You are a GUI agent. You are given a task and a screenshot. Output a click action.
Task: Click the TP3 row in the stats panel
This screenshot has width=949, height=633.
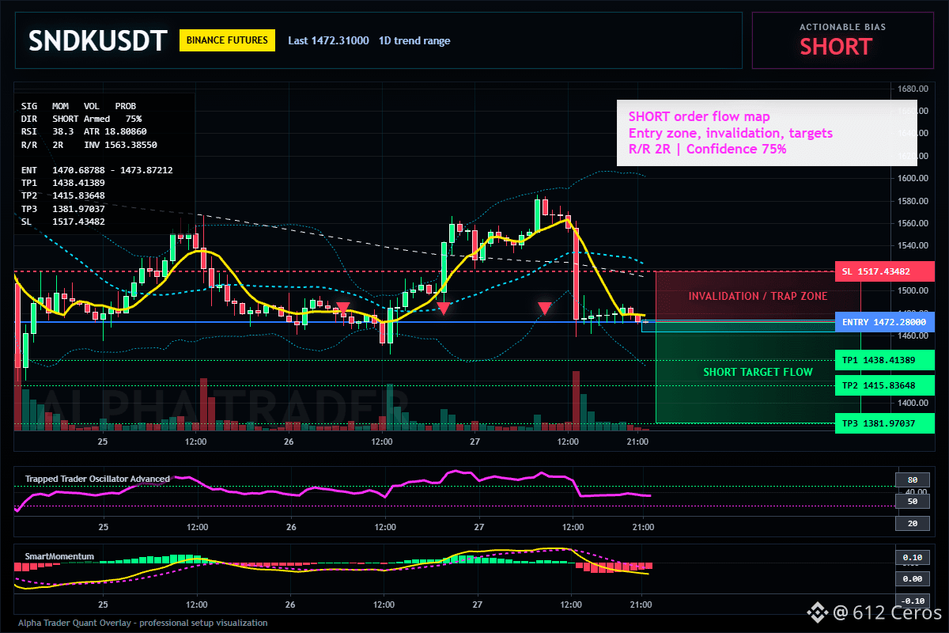point(62,208)
